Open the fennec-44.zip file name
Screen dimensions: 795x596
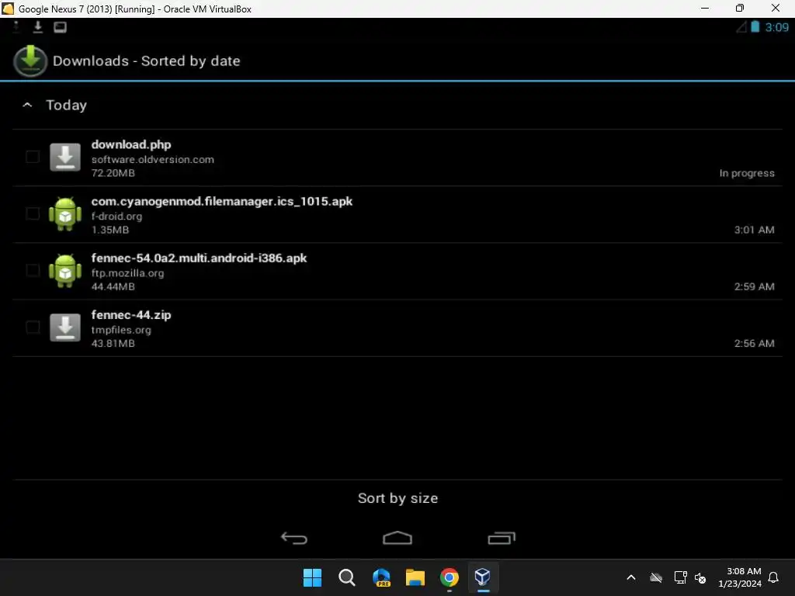point(130,315)
